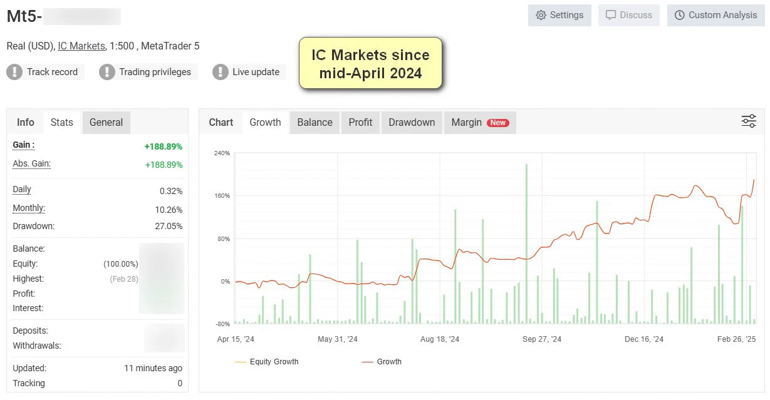
Task: Click the Live update label
Action: (256, 72)
